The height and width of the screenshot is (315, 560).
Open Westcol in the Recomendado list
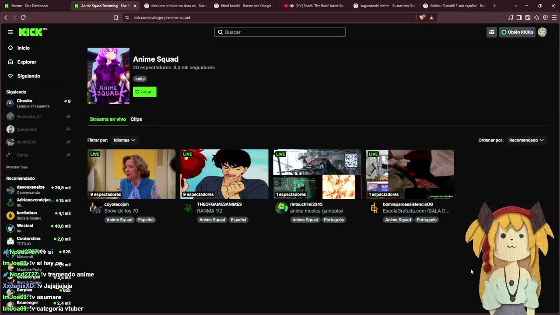pos(38,228)
